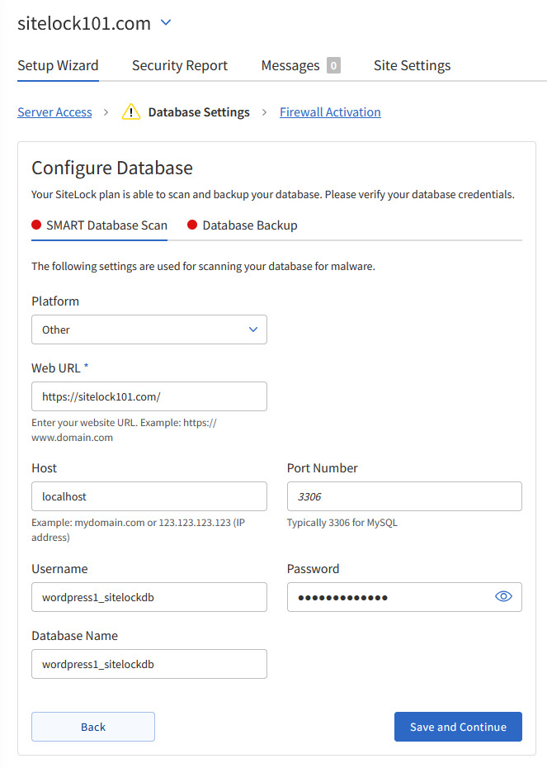Viewport: 547px width, 768px height.
Task: Expand the sitelock101.com domain dropdown
Action: [166, 23]
